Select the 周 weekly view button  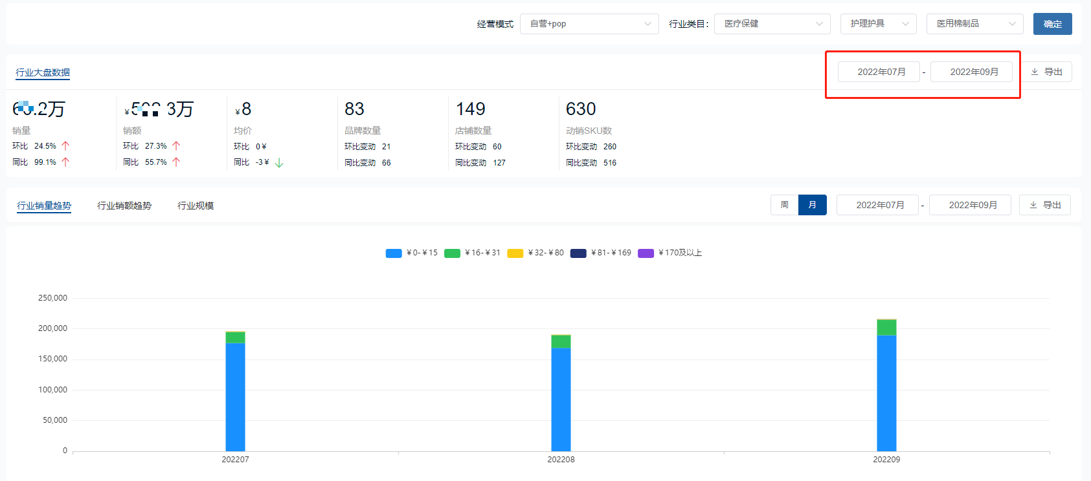tap(784, 205)
